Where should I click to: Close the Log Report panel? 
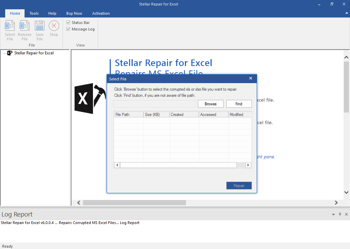click(347, 214)
